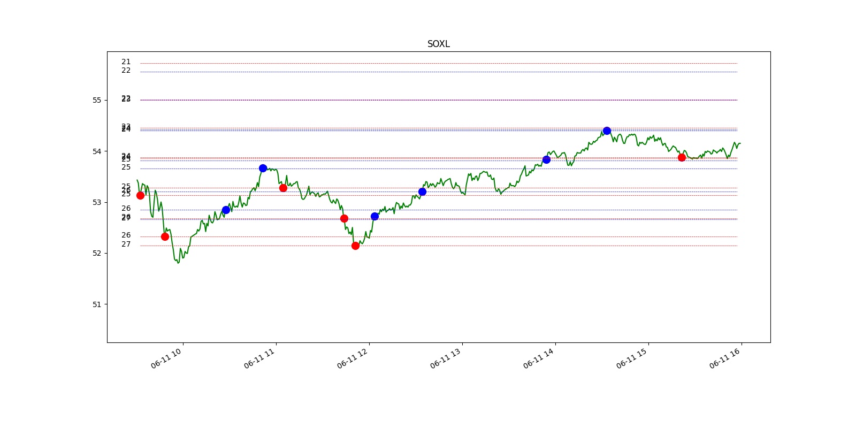The height and width of the screenshot is (428, 856).
Task: Select the y-axis tick label 55
Action: click(97, 100)
